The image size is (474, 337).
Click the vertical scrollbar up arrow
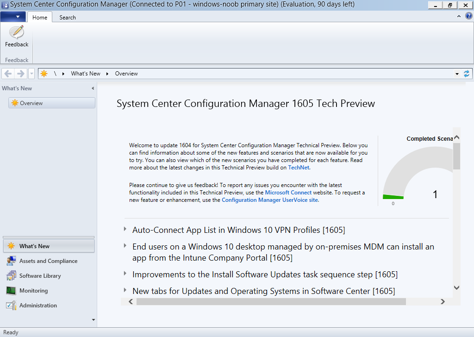pyautogui.click(x=456, y=137)
